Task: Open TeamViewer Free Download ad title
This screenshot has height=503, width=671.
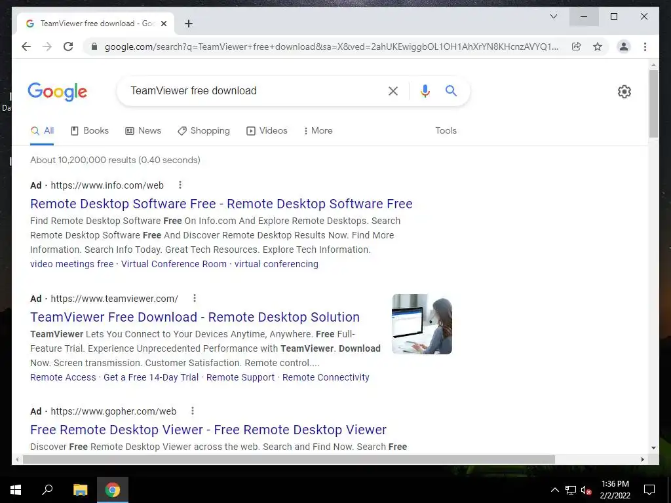Action: pyautogui.click(x=195, y=317)
